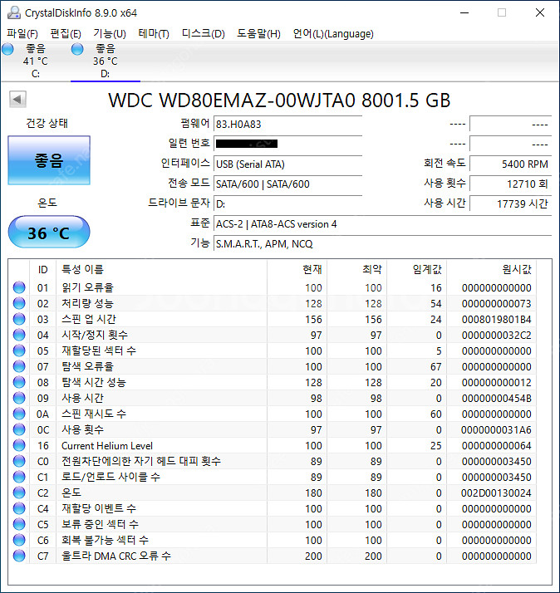Open the 파일(F) menu
The image size is (560, 593).
point(22,34)
